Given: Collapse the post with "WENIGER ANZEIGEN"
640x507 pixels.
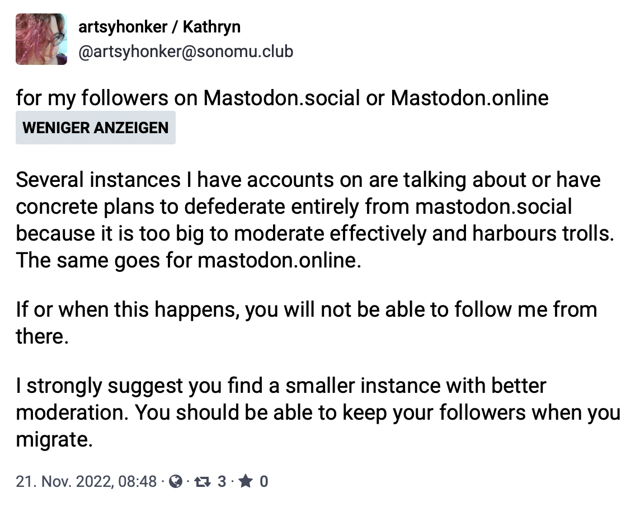Looking at the screenshot, I should pyautogui.click(x=95, y=128).
